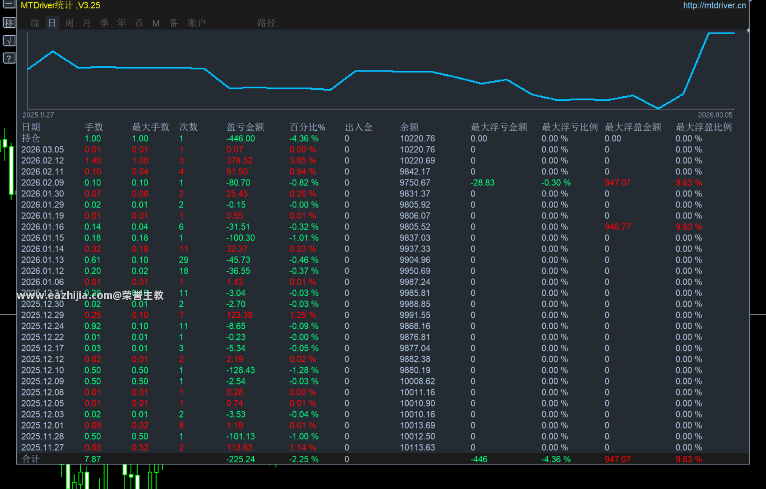Image resolution: width=766 pixels, height=489 pixels.
Task: Click the 378.52 profit value
Action: tap(240, 161)
